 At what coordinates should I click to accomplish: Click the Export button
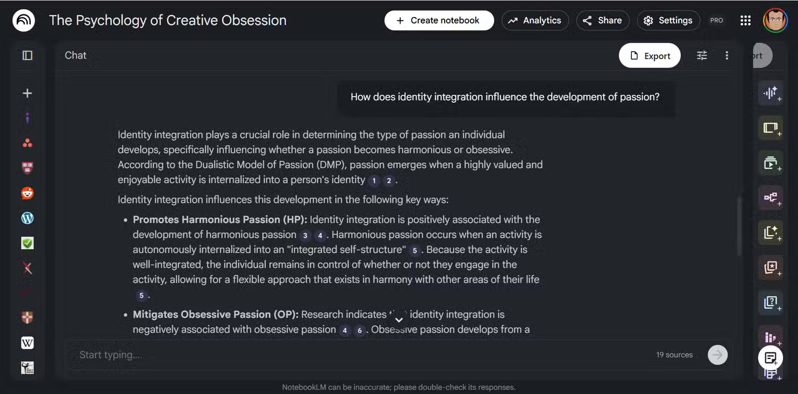pyautogui.click(x=650, y=56)
